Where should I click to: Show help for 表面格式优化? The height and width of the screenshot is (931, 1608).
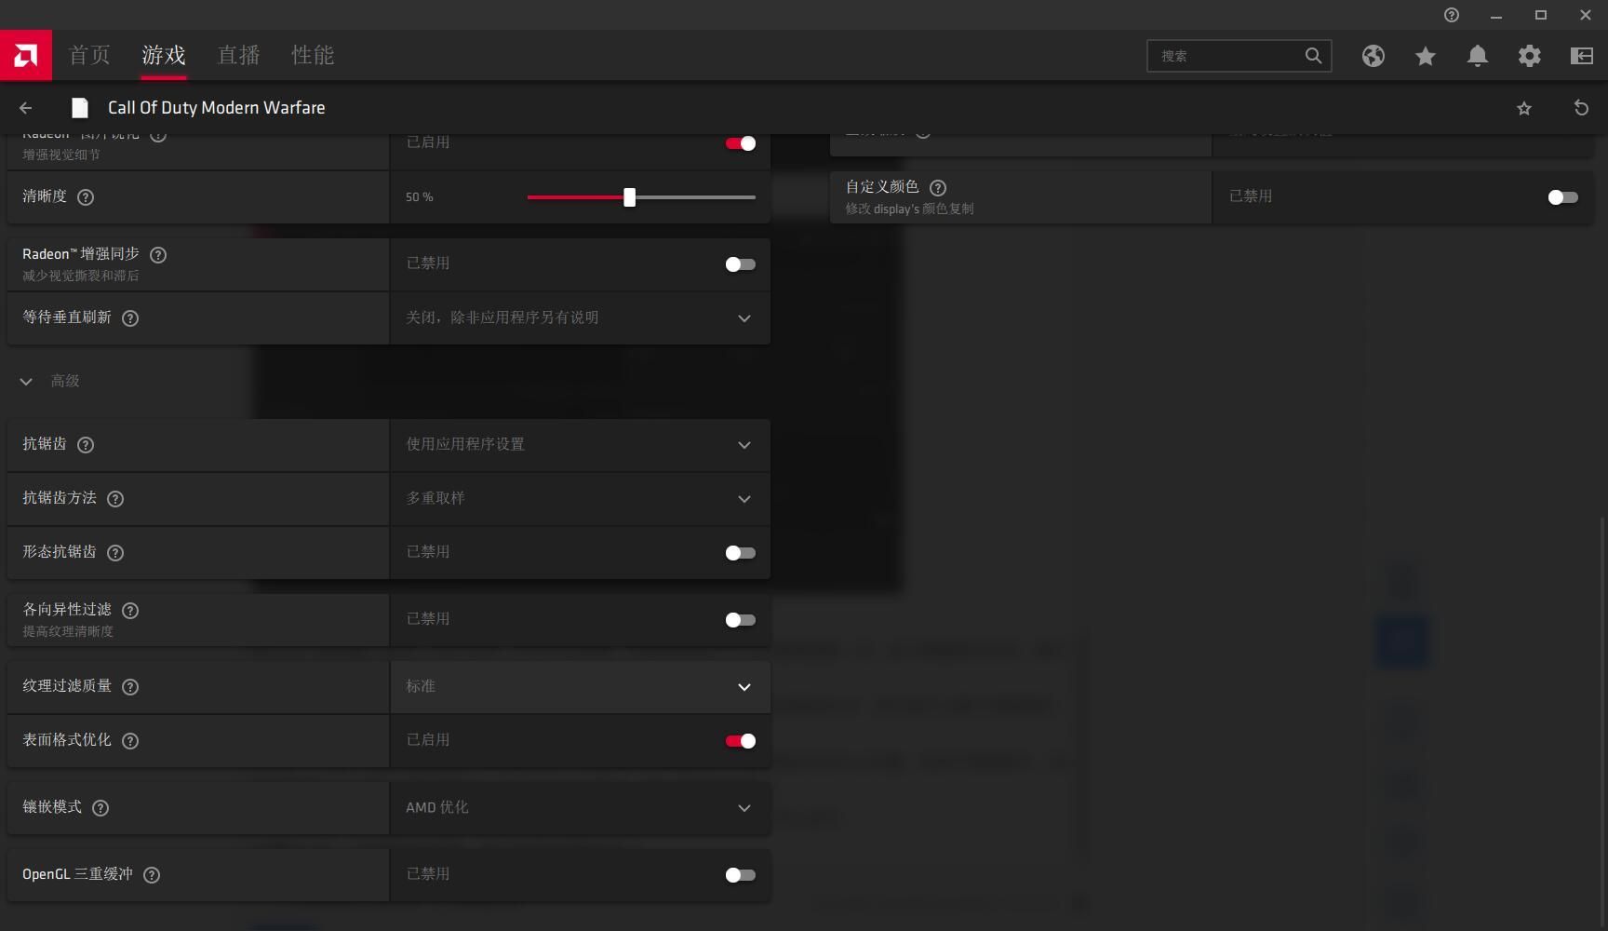click(x=130, y=741)
